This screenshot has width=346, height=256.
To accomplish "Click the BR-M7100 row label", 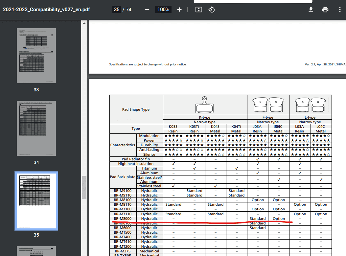I will tap(123, 209).
